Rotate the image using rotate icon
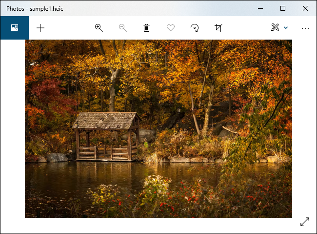The height and width of the screenshot is (234, 317). click(195, 28)
